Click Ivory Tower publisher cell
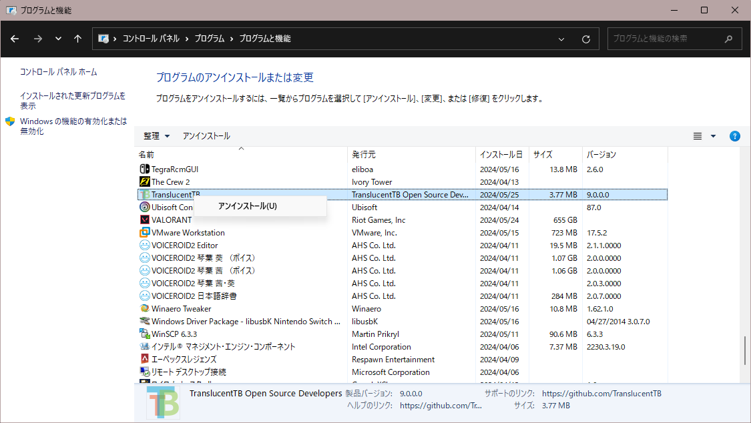The height and width of the screenshot is (423, 751). [x=372, y=182]
